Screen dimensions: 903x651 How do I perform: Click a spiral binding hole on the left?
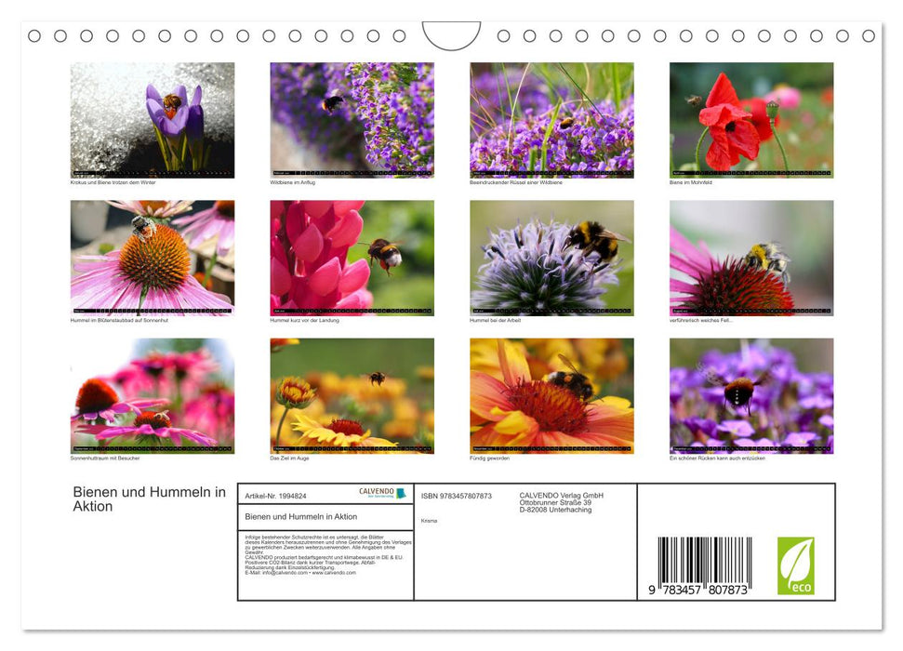coord(36,37)
